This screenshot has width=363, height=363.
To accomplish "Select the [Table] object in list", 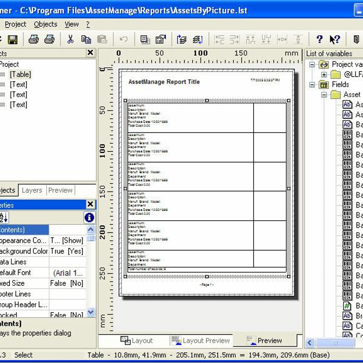I will 20,74.
